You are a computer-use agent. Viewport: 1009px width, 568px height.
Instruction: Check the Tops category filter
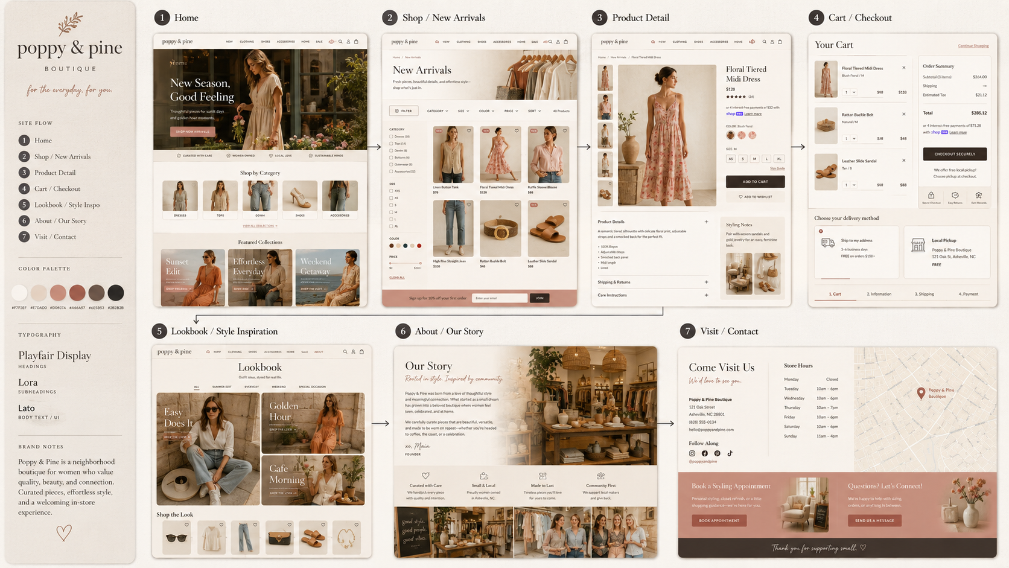tap(391, 144)
